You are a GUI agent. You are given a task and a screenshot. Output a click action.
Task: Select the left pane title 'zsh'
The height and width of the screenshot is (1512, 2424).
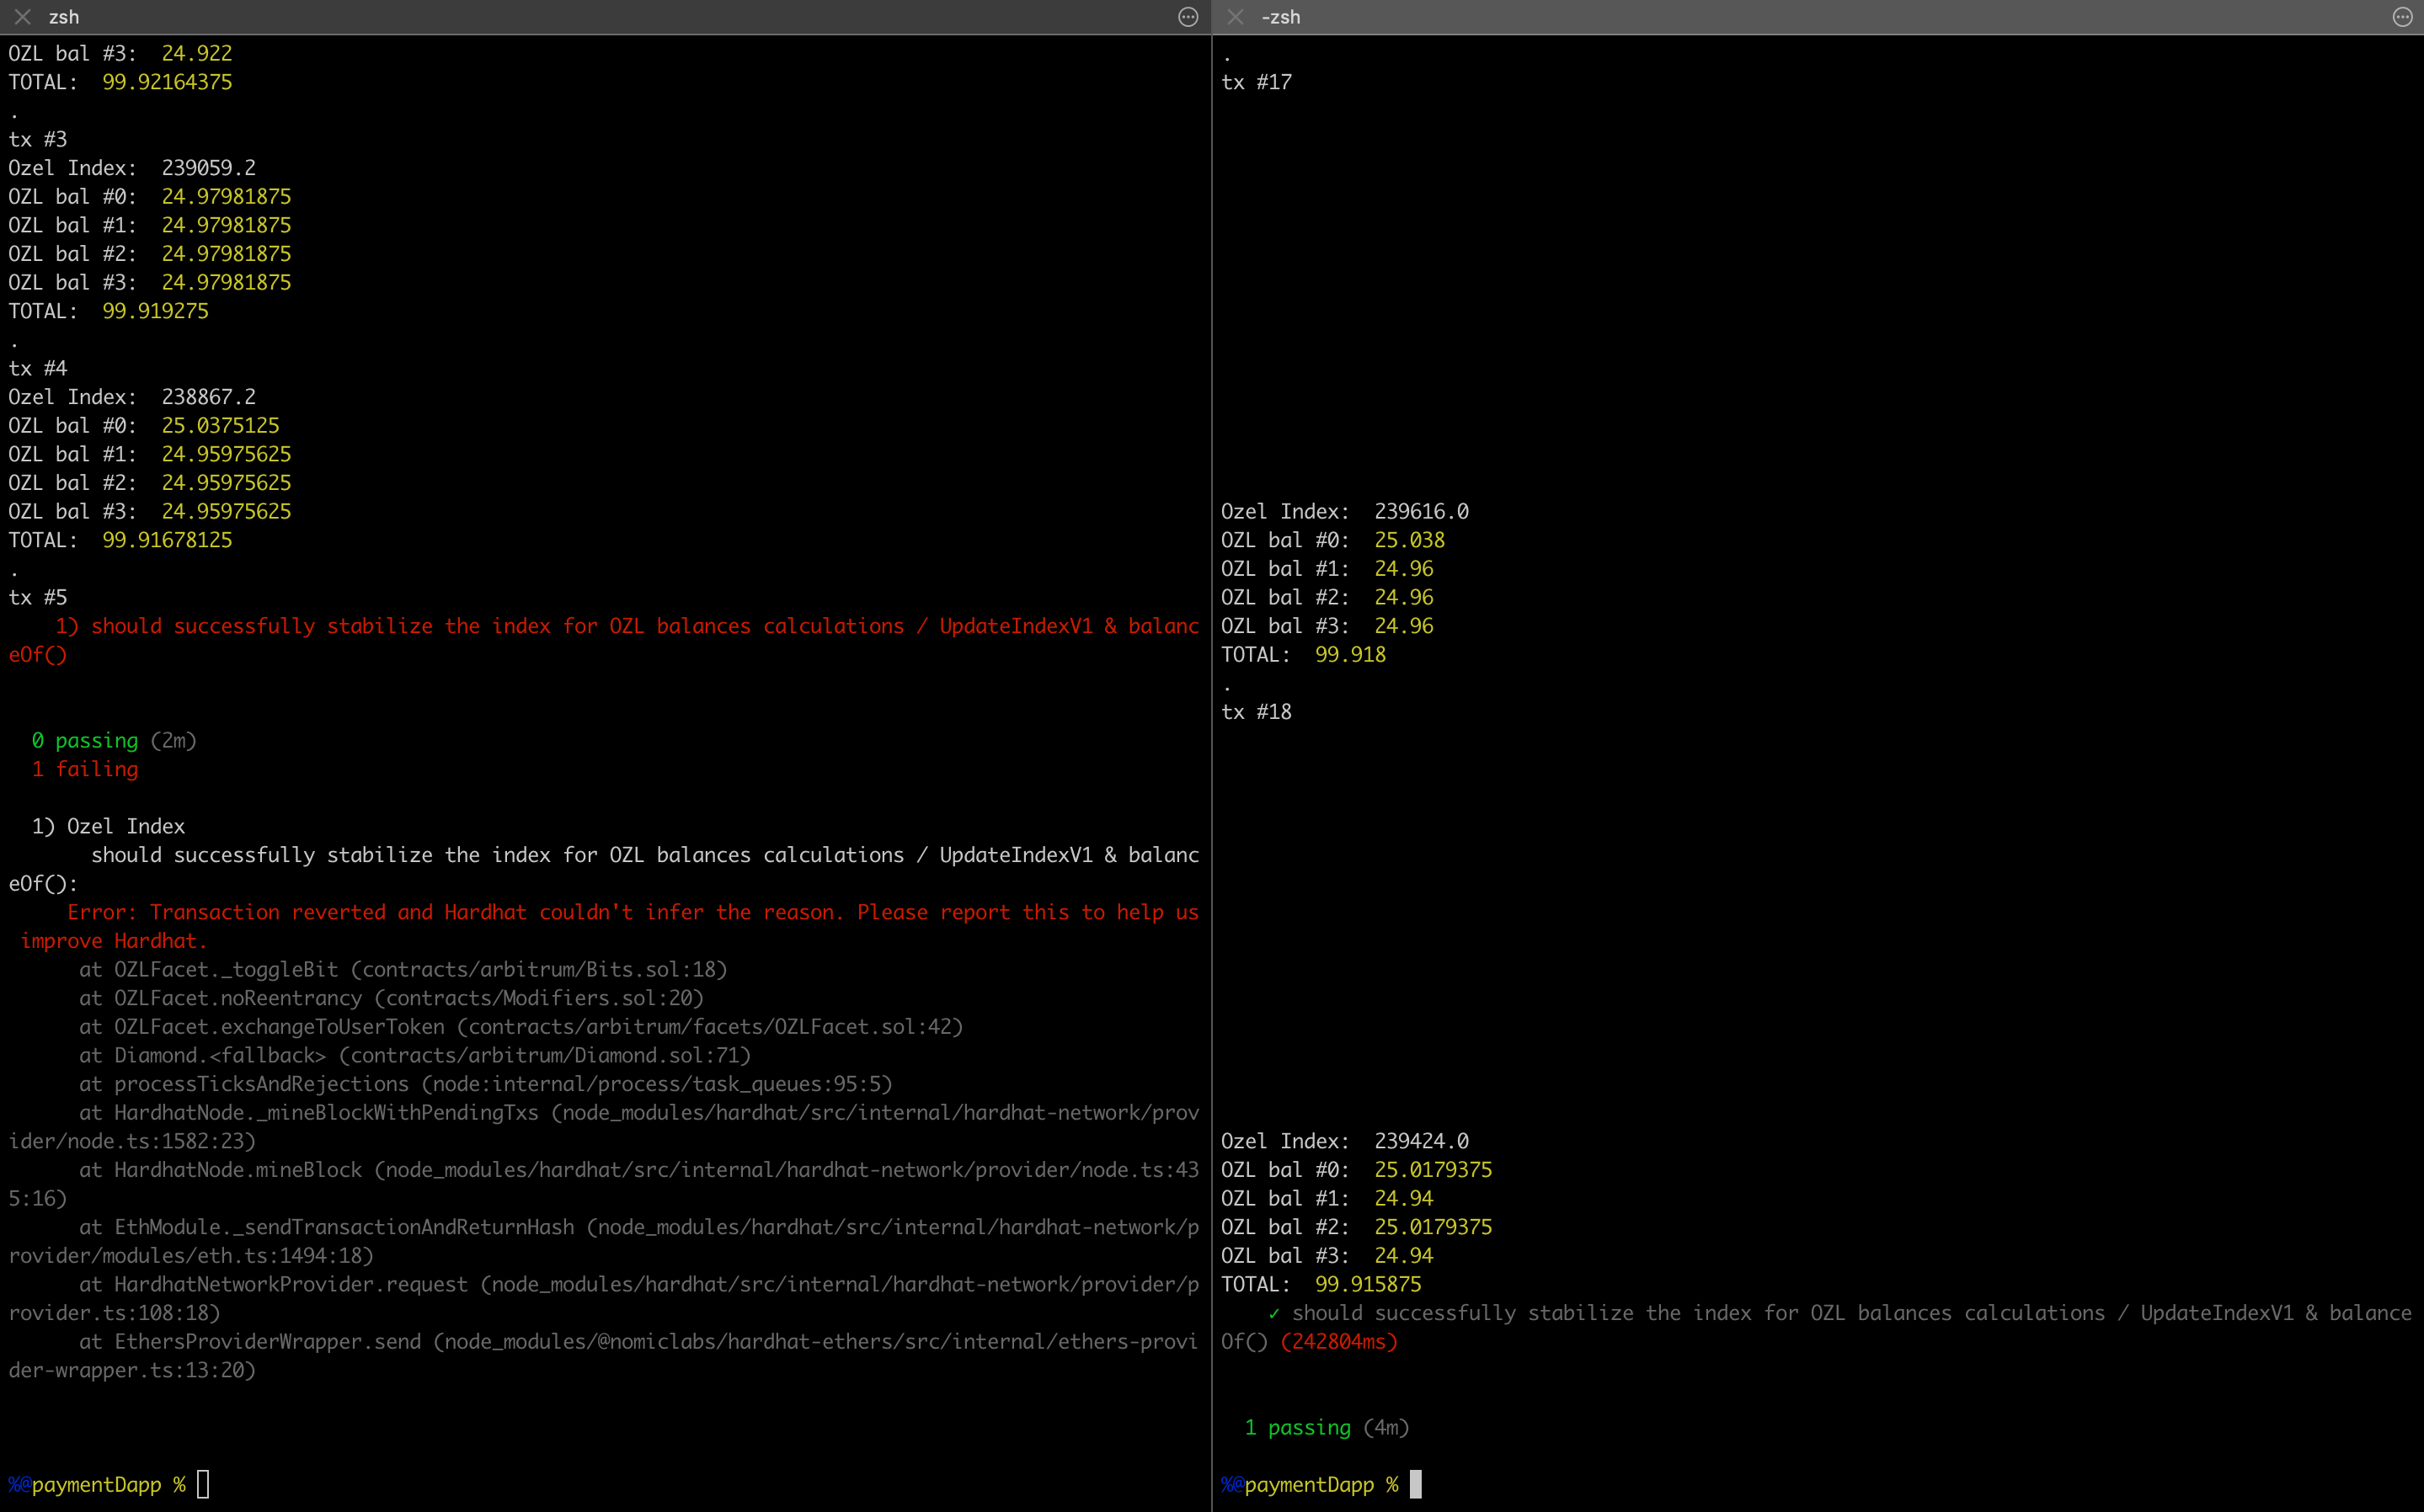[x=64, y=17]
